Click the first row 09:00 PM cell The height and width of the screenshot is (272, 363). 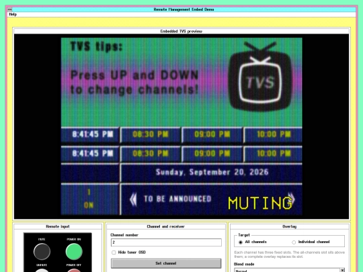tap(212, 134)
